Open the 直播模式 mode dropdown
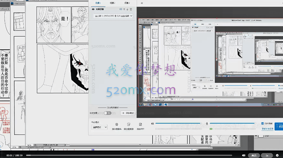Image resolution: width=283 pixels, height=158 pixels. [99, 127]
